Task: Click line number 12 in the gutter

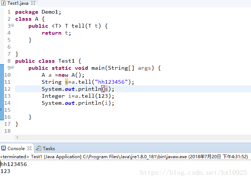Action: pyautogui.click(x=7, y=89)
